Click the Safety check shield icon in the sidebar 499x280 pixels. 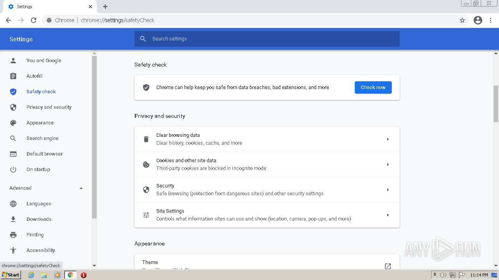[13, 91]
